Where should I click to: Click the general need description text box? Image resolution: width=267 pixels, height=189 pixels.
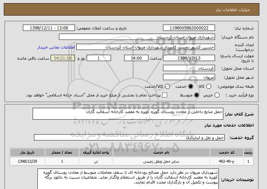[128, 114]
